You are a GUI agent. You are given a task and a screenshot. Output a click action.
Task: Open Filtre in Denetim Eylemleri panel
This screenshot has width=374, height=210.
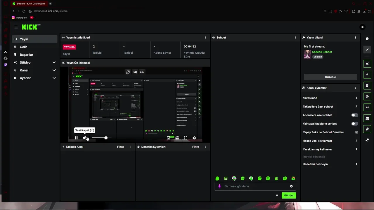(x=195, y=147)
